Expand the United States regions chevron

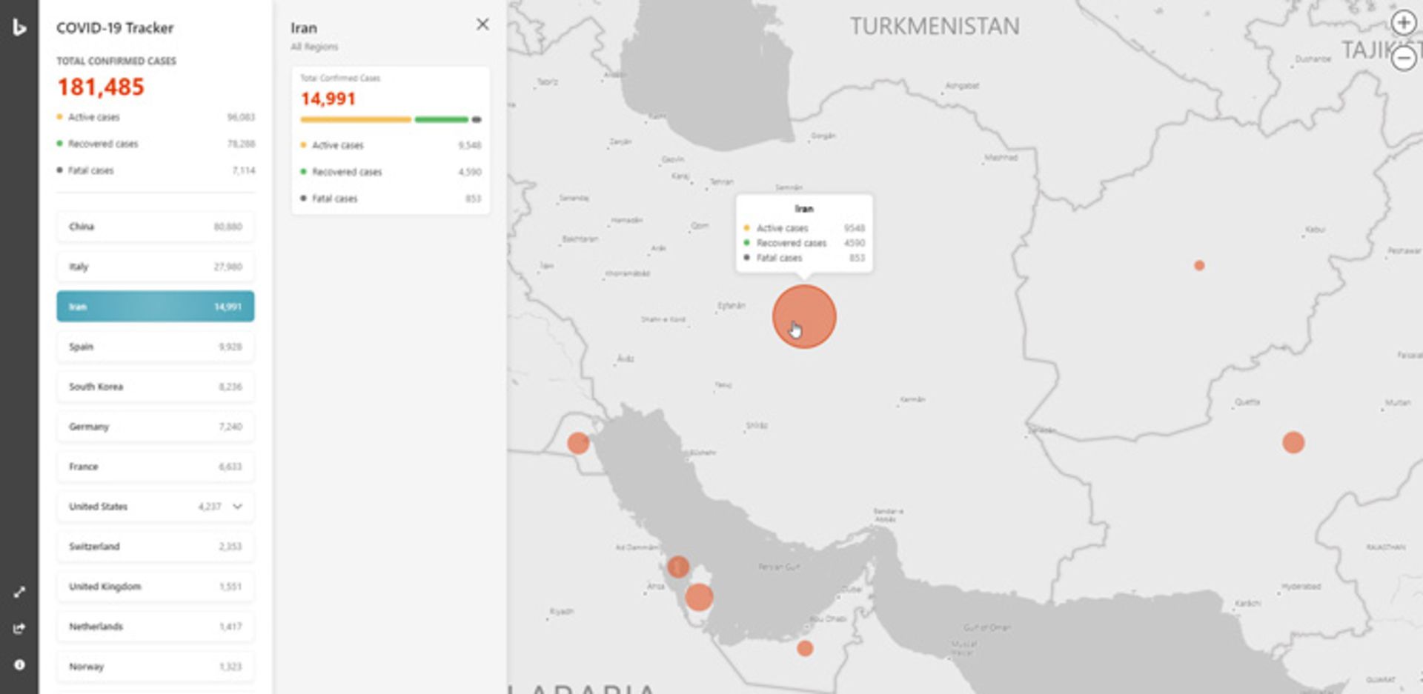pyautogui.click(x=238, y=507)
